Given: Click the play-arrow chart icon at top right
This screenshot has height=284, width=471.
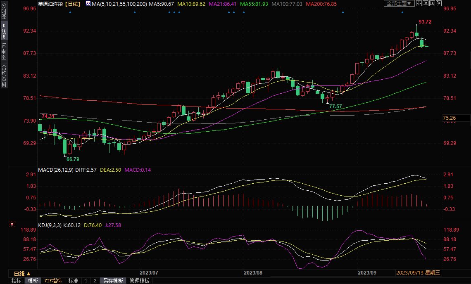Looking at the screenshot, I should click(432, 3).
